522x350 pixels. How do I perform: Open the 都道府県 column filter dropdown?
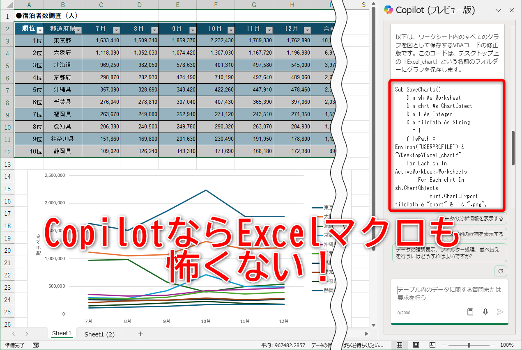point(78,30)
